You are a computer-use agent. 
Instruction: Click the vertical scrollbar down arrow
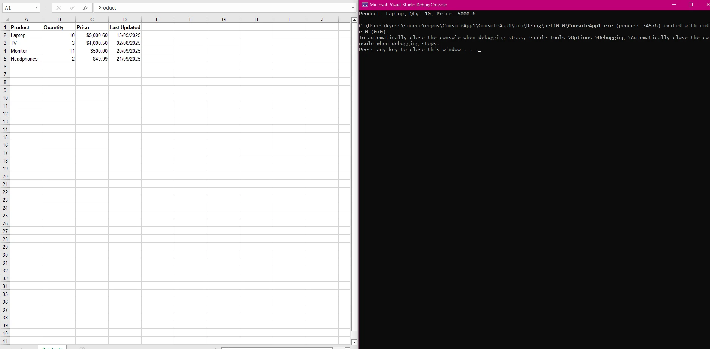[x=354, y=342]
